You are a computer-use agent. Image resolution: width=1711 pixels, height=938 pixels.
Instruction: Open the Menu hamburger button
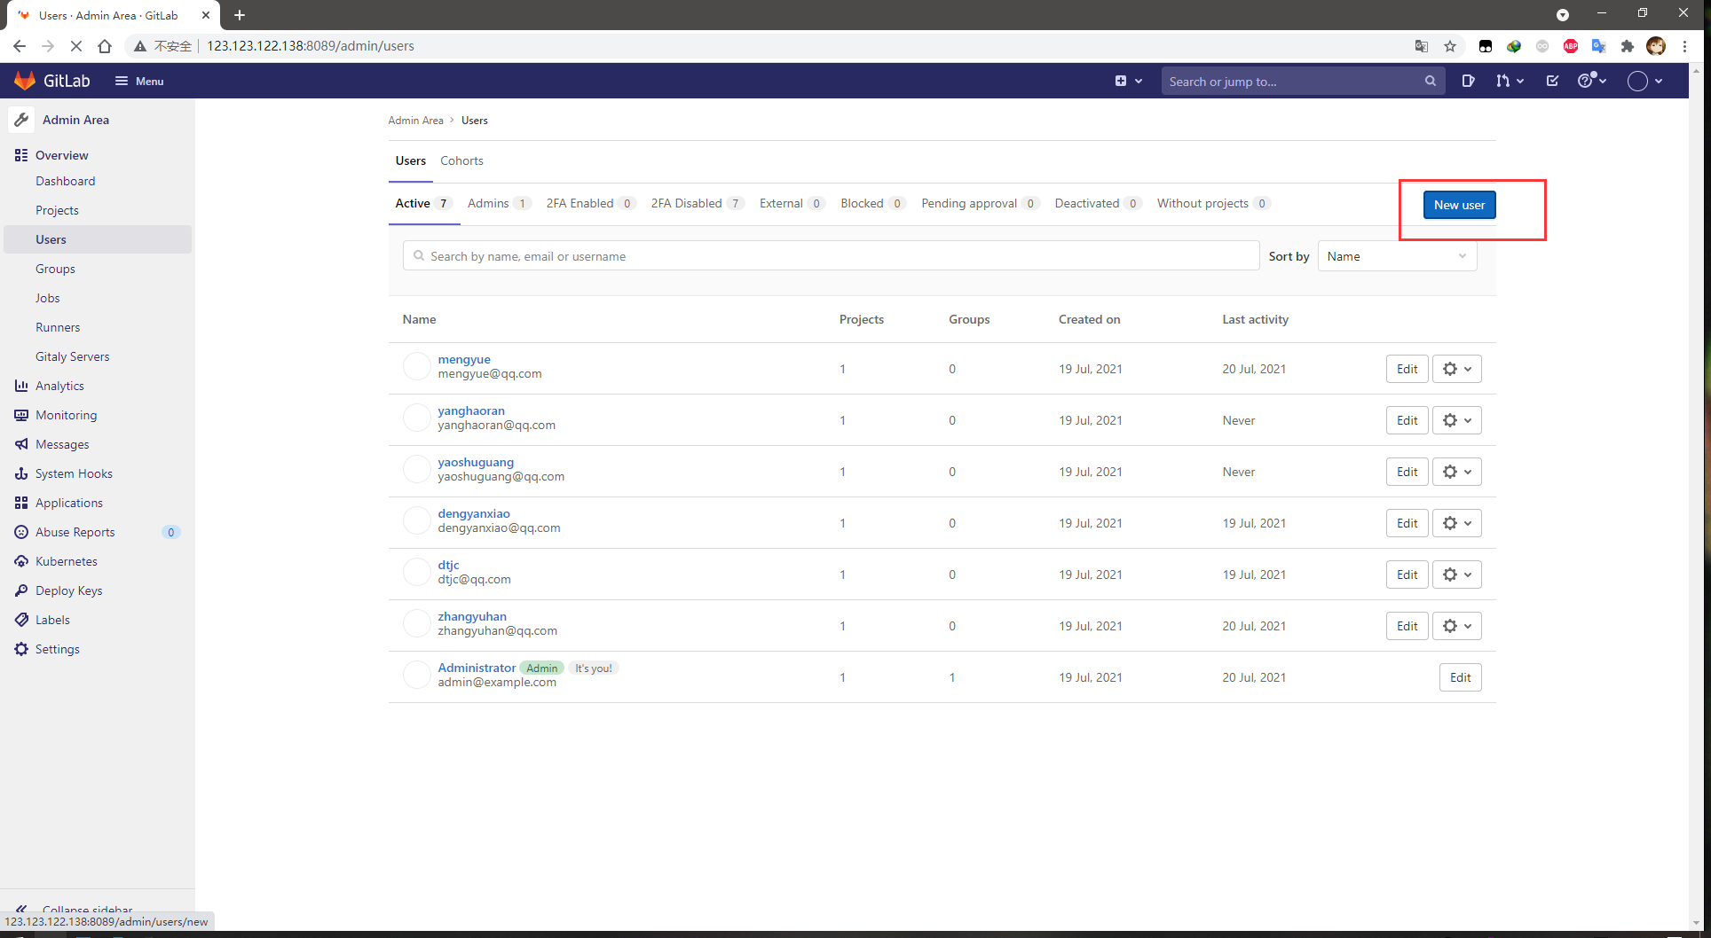click(139, 81)
